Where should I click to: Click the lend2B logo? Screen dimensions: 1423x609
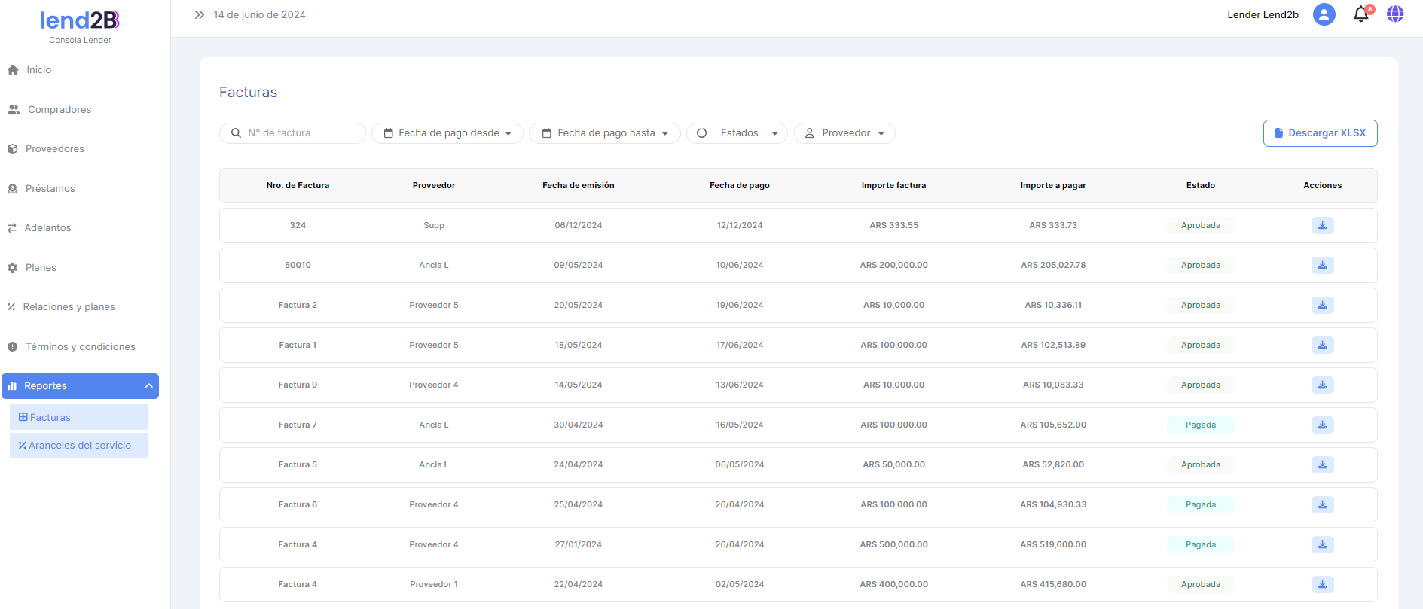point(80,21)
